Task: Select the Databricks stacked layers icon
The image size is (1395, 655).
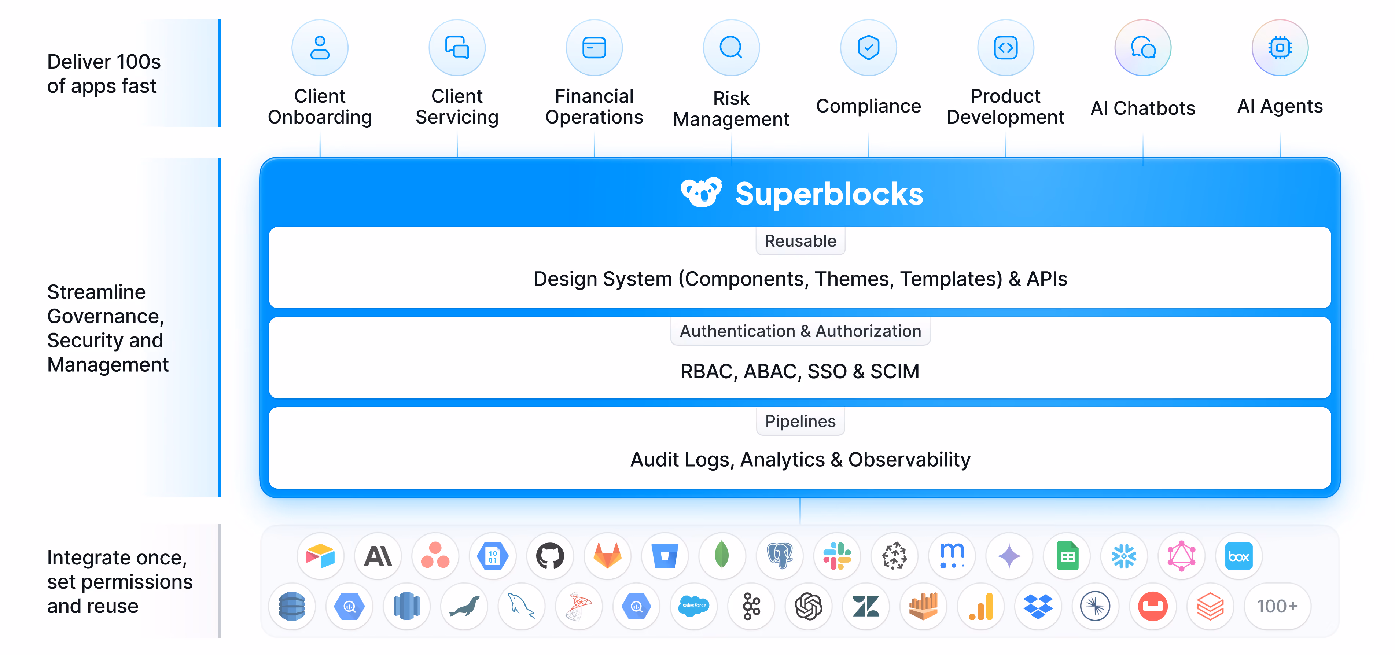Action: pyautogui.click(x=1211, y=606)
